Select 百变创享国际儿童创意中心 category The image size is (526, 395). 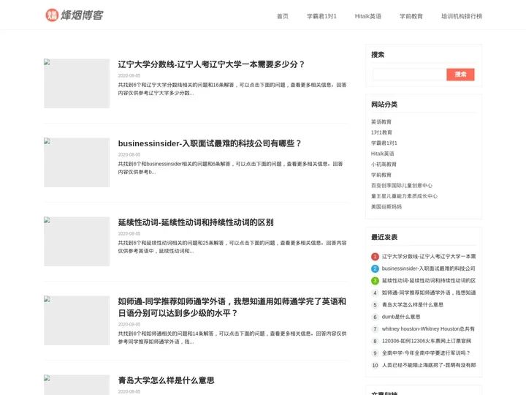[x=402, y=185]
